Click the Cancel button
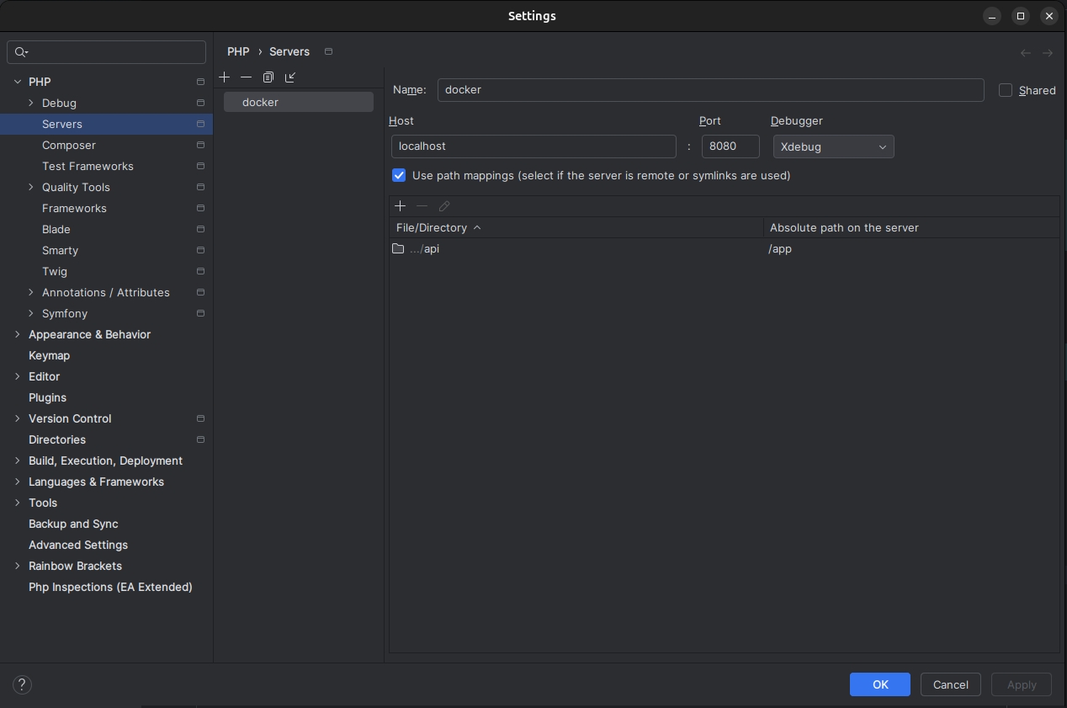The height and width of the screenshot is (708, 1067). [x=950, y=684]
